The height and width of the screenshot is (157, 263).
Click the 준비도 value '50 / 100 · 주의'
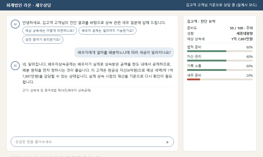pyautogui.click(x=241, y=28)
